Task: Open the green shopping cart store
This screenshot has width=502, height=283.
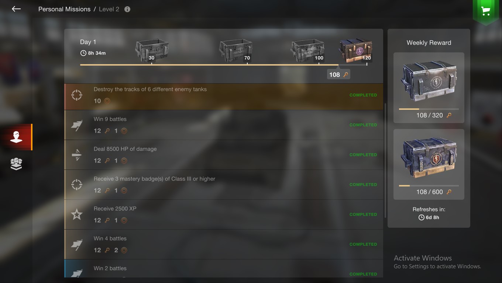Action: pos(486,11)
